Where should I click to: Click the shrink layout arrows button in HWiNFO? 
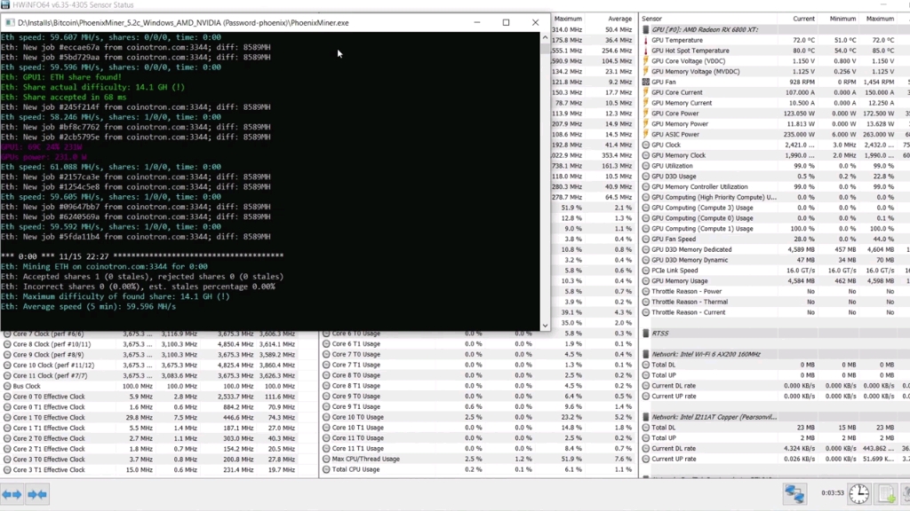pyautogui.click(x=37, y=494)
